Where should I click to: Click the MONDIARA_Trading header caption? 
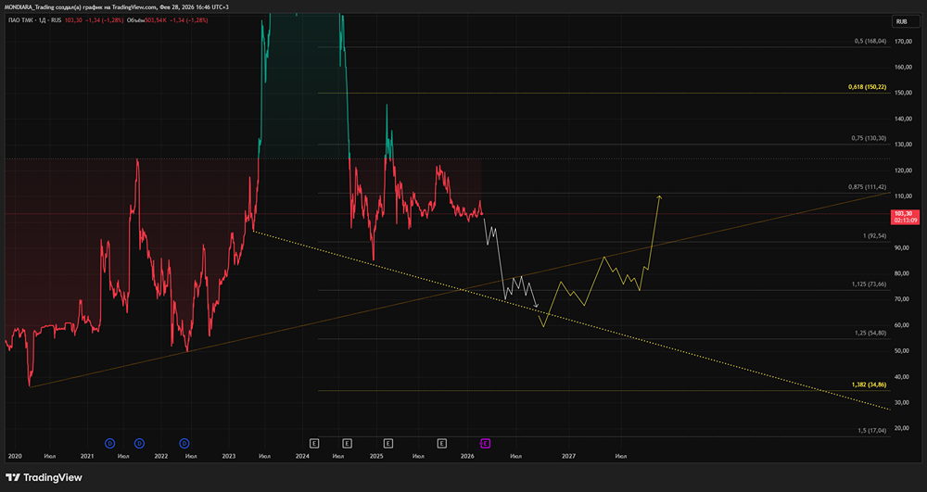pos(117,6)
